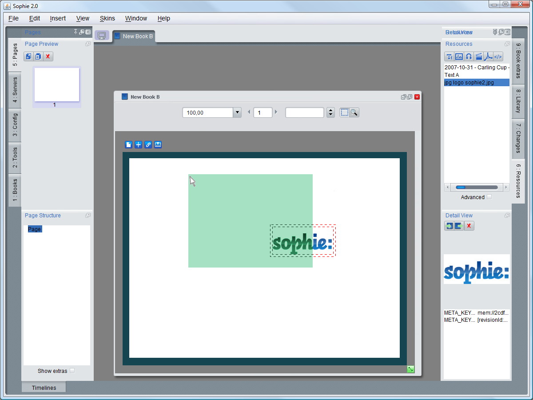Delete the page with the red X in Page Preview

click(x=48, y=56)
